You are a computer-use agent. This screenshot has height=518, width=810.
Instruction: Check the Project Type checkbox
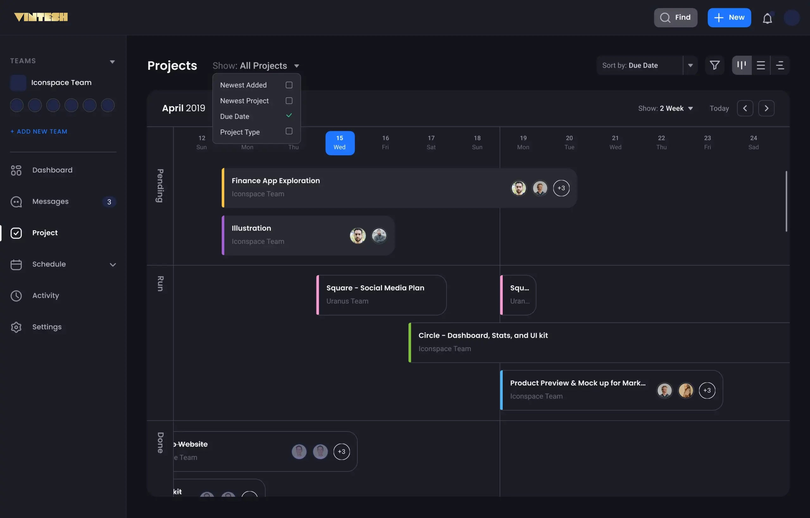coord(289,131)
